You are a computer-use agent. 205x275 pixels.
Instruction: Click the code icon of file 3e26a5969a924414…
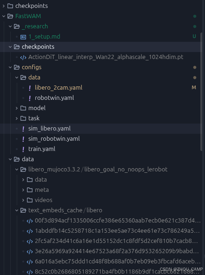30,251
